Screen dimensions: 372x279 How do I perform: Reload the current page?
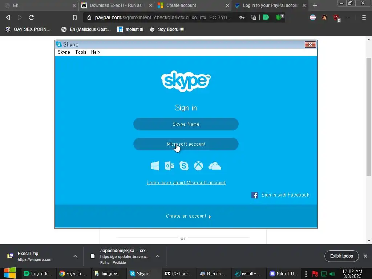31,17
